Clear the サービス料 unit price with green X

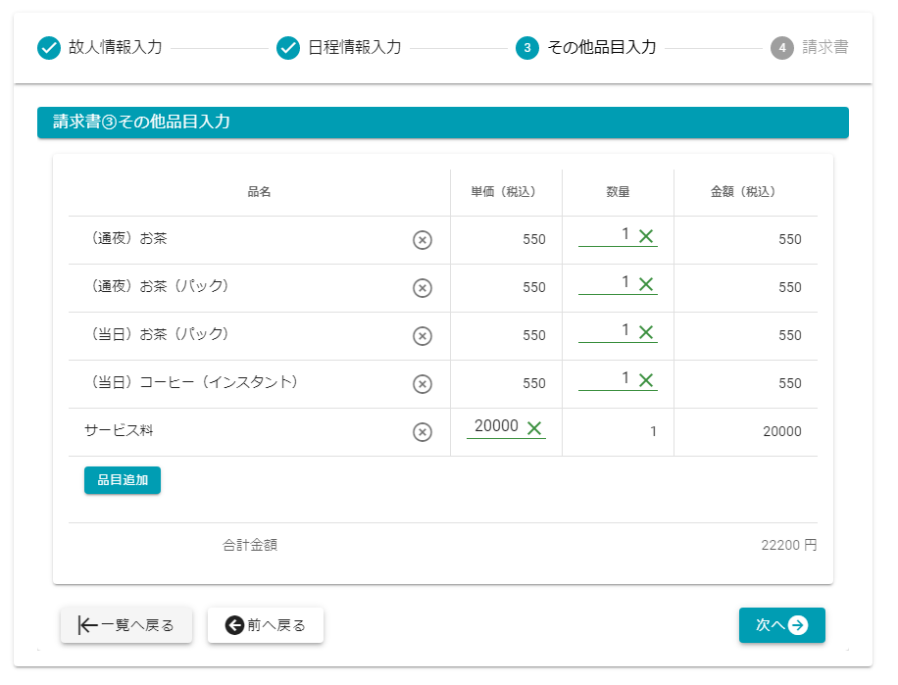(534, 427)
